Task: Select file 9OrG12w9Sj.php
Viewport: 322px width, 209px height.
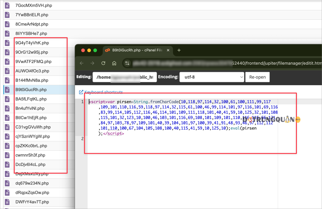Action: [32, 52]
